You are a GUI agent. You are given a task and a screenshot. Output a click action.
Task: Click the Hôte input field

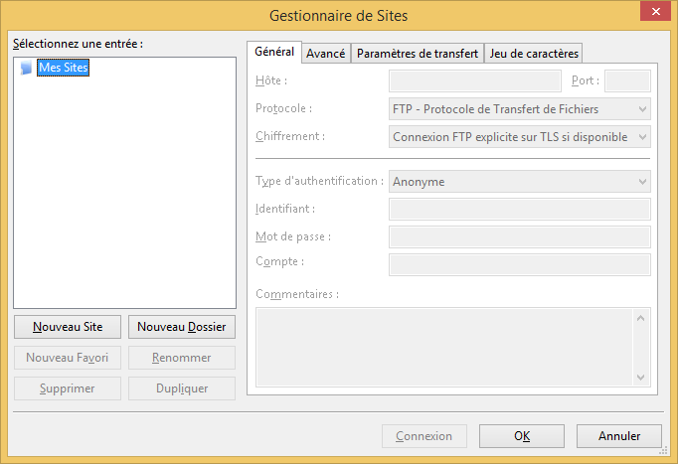coord(475,80)
